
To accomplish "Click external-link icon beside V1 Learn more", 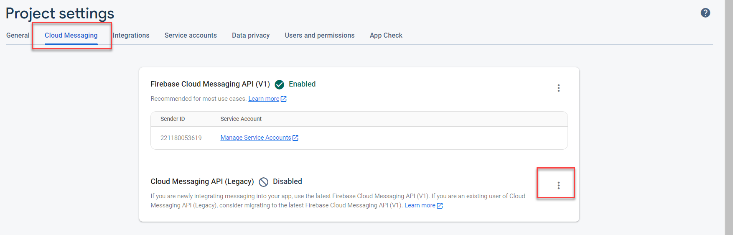I will pos(284,99).
